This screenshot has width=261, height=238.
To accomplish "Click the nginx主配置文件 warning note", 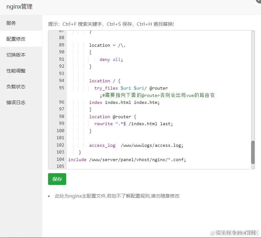I will coord(117,196).
